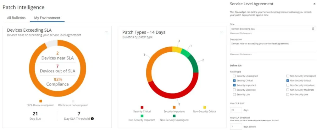Enable the Security Moderate checkbox
322x131 pixels.
click(x=234, y=90)
